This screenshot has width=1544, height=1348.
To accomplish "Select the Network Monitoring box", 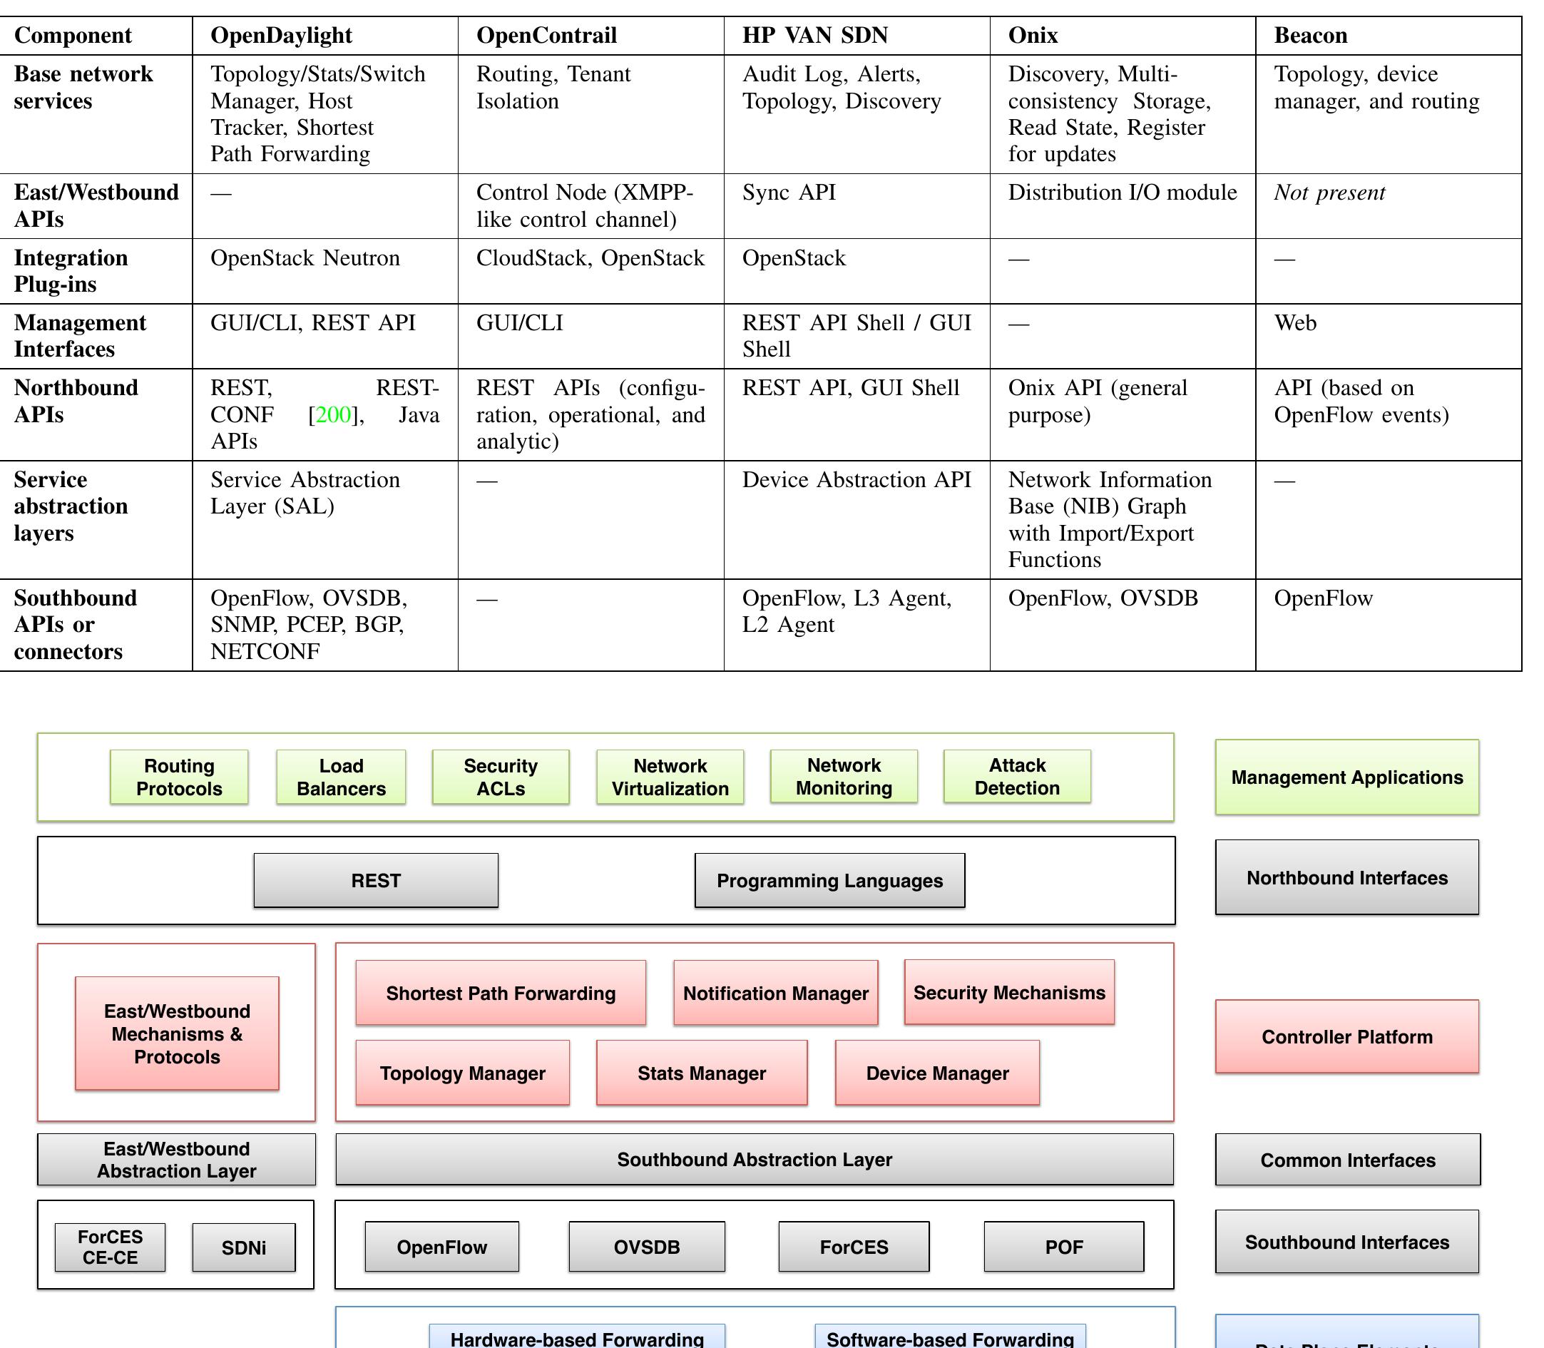I will coord(844,776).
